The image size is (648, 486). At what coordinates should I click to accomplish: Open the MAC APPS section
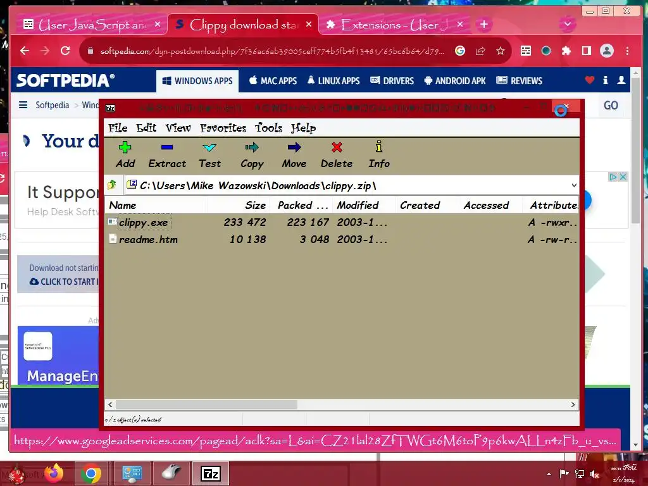click(273, 80)
